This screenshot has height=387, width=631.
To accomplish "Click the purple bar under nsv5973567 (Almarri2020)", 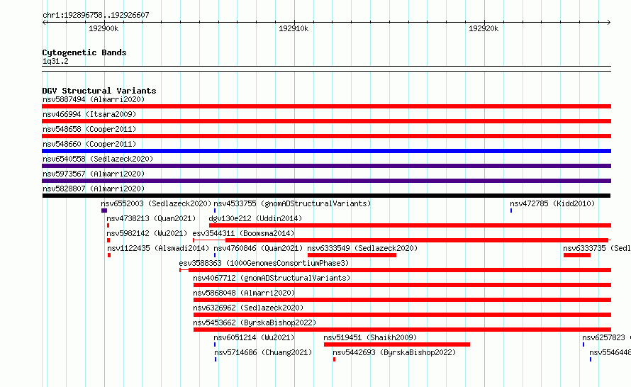I will click(326, 181).
